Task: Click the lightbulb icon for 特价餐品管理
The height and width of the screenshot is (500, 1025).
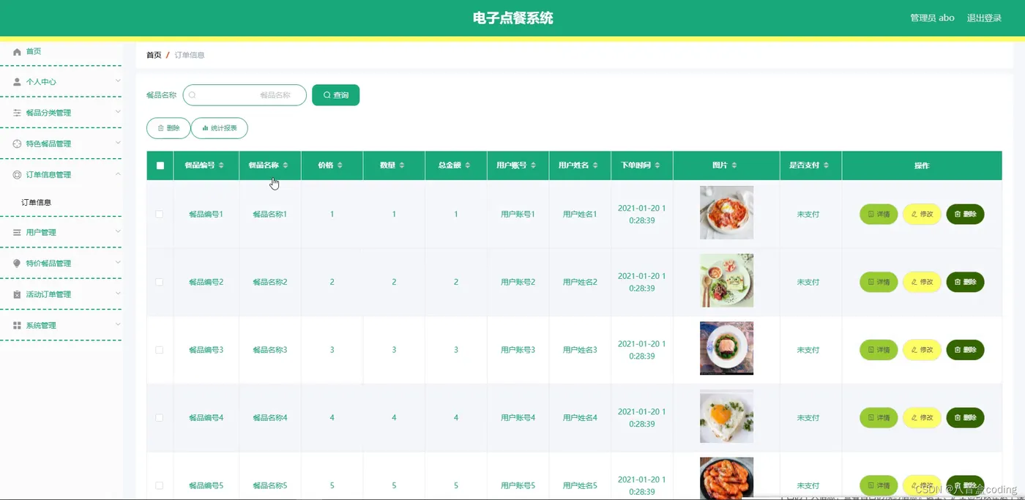Action: click(x=17, y=264)
